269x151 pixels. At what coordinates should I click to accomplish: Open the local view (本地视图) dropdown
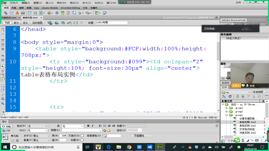tap(260, 92)
